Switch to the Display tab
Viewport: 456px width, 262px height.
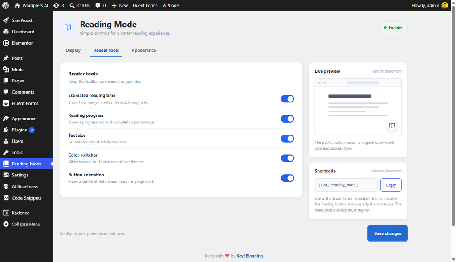tap(73, 50)
